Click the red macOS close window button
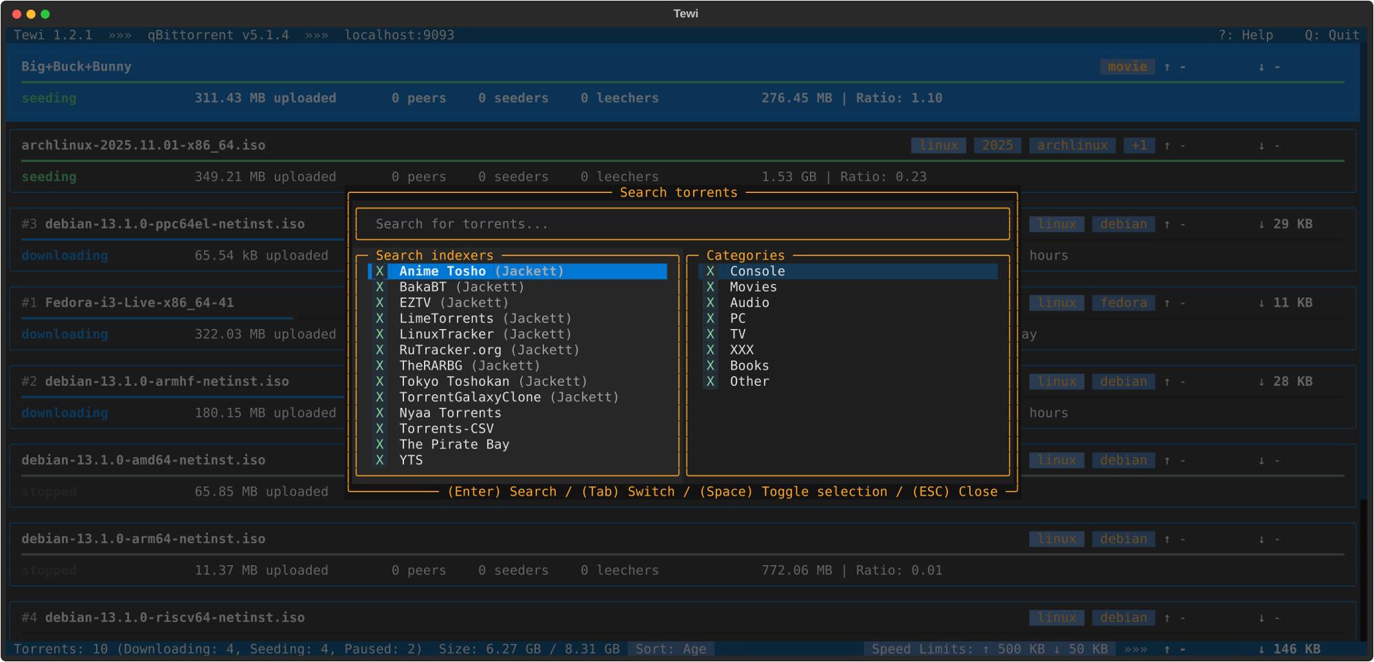 pos(16,14)
